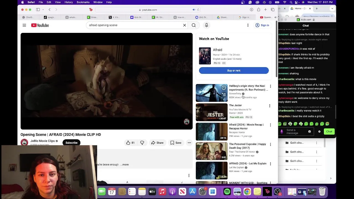Show Safari downloads
Image resolution: width=354 pixels, height=199 pixels.
(x=251, y=10)
